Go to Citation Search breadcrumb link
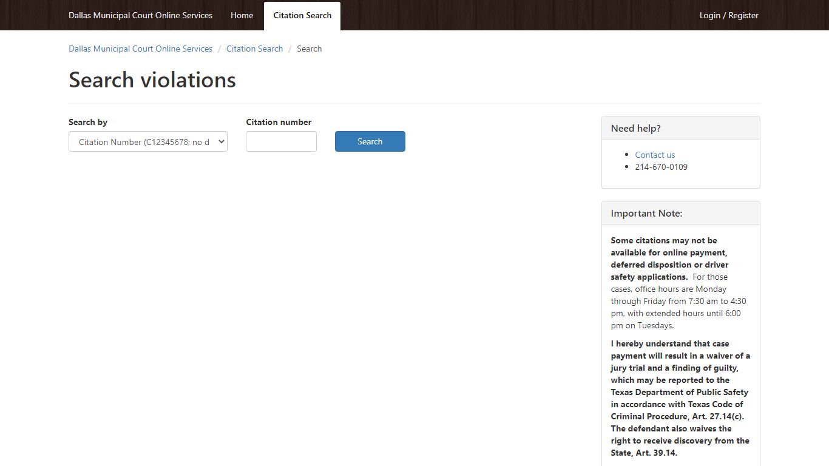 pyautogui.click(x=254, y=49)
